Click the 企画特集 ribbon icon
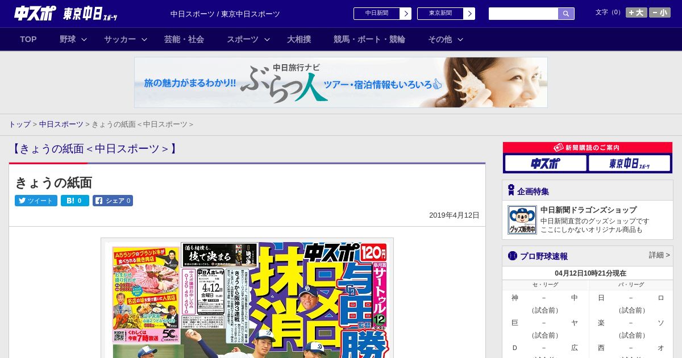The image size is (682, 358). (511, 190)
